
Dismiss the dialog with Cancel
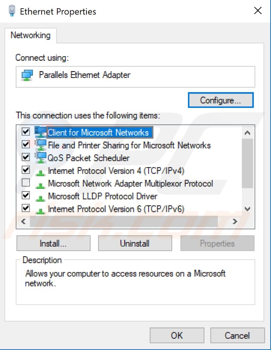point(237,335)
